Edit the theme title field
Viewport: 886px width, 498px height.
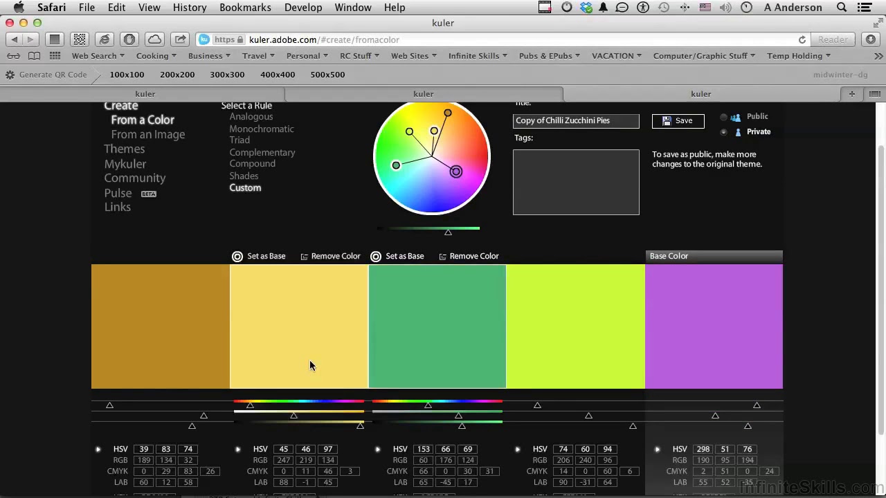pyautogui.click(x=576, y=121)
